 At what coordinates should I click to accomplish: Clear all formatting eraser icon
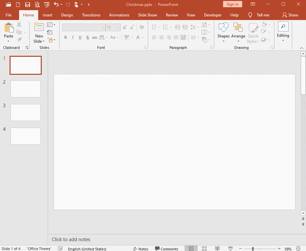coord(142,27)
